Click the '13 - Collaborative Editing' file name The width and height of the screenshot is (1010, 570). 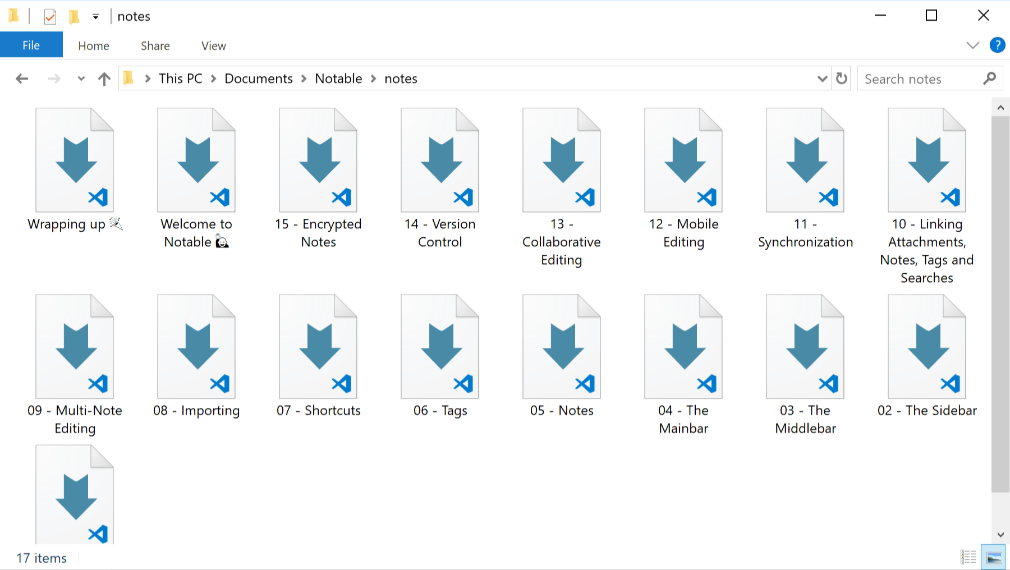[x=562, y=242]
